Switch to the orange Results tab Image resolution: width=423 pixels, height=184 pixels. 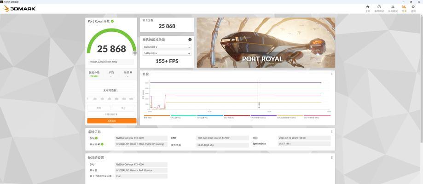tap(404, 8)
